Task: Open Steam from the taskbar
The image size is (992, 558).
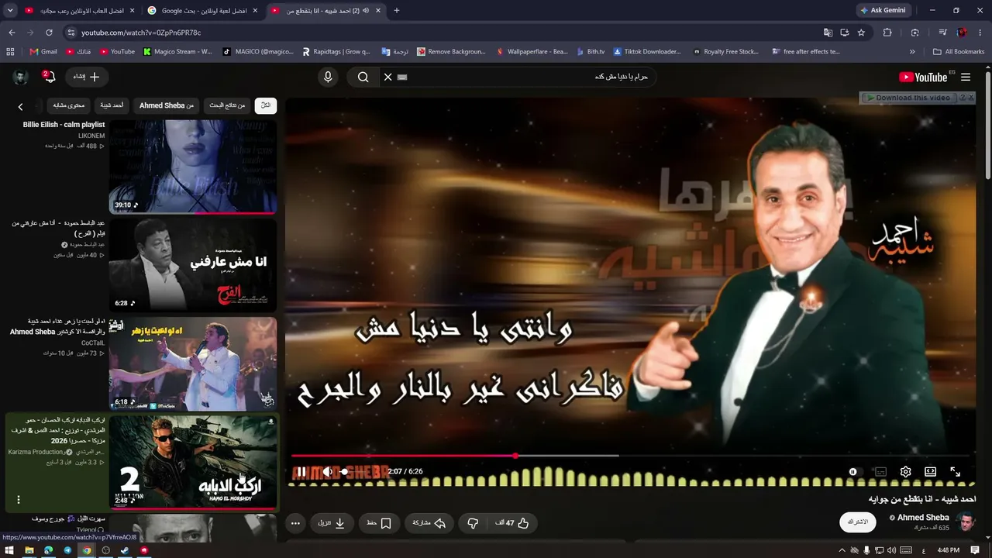Action: [125, 550]
